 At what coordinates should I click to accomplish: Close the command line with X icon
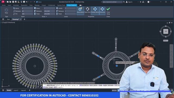click(38, 87)
